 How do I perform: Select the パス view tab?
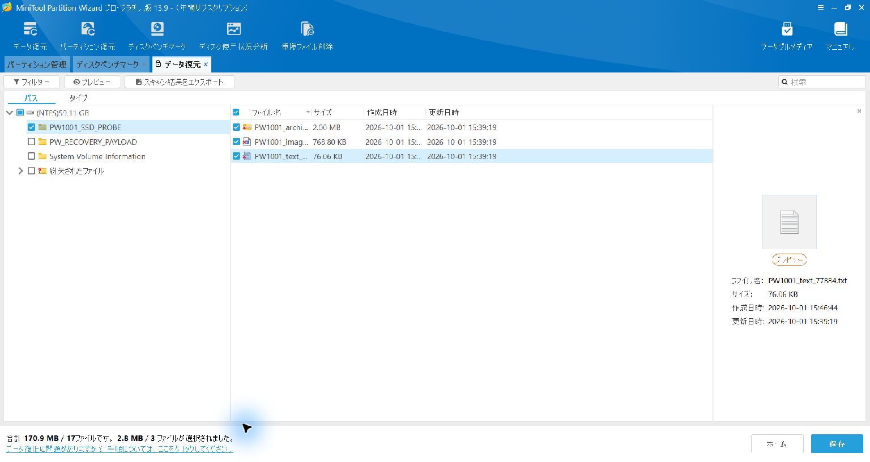coord(31,98)
